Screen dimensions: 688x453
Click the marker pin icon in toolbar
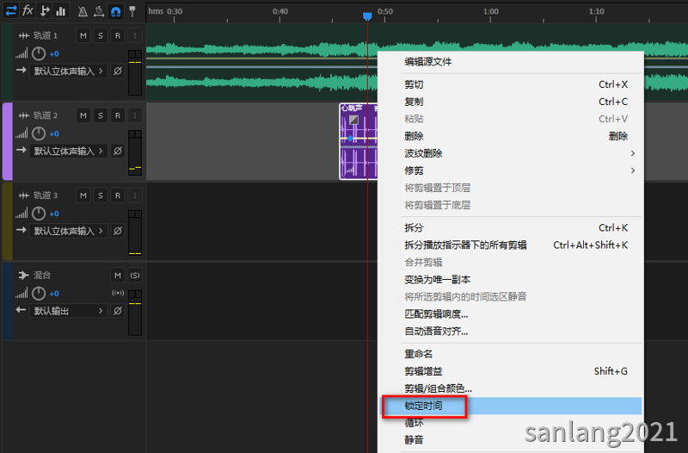[x=132, y=11]
